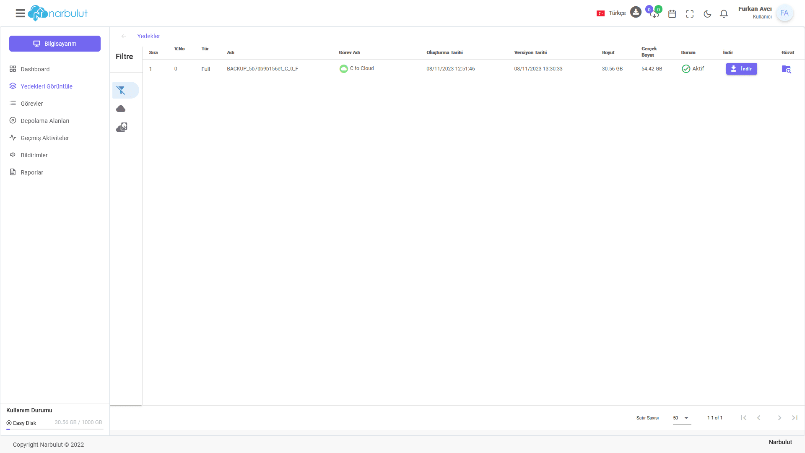Click the Easy Disk usage progress bar
Screen dimensions: 805x453
(55, 429)
